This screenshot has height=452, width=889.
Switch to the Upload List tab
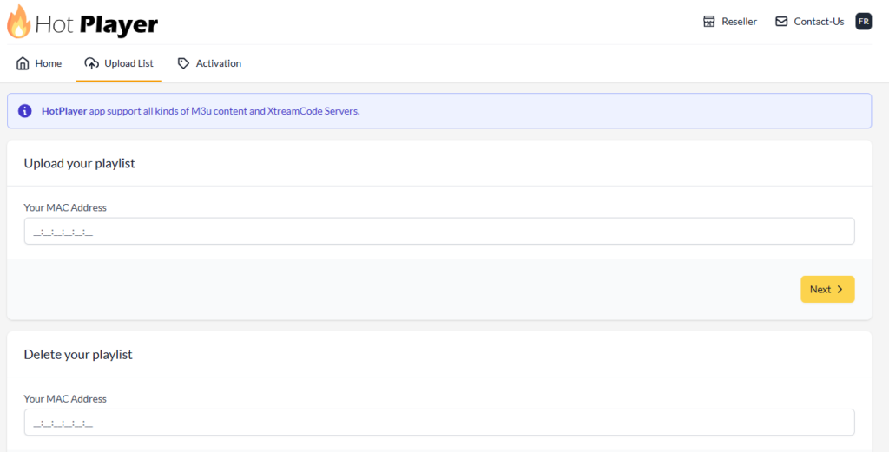click(x=128, y=63)
